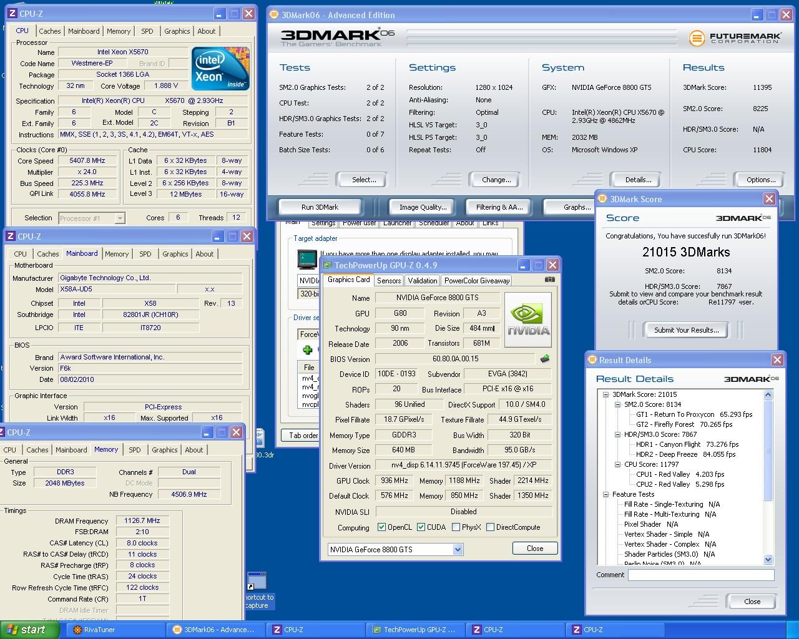Click the BIOS Version 60.80.0A.00.15 field
This screenshot has height=639, width=799.
tap(455, 359)
